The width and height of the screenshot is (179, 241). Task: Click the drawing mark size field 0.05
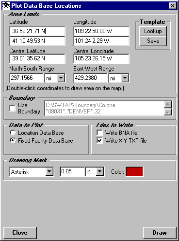[72, 171]
